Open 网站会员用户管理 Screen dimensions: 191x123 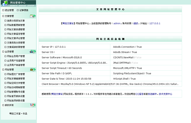(16, 56)
